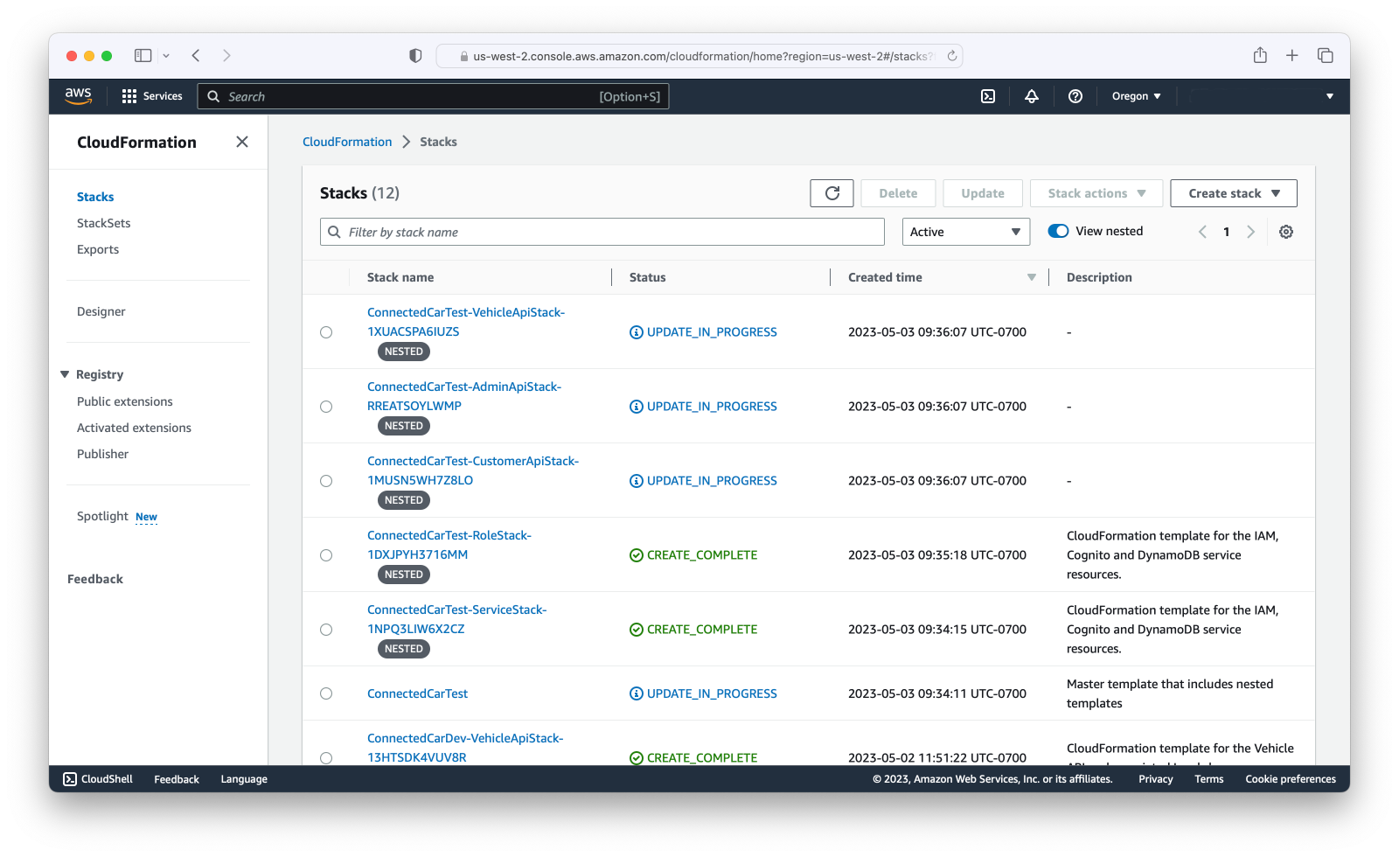Open stacks table preferences gear
1399x857 pixels.
pos(1286,232)
